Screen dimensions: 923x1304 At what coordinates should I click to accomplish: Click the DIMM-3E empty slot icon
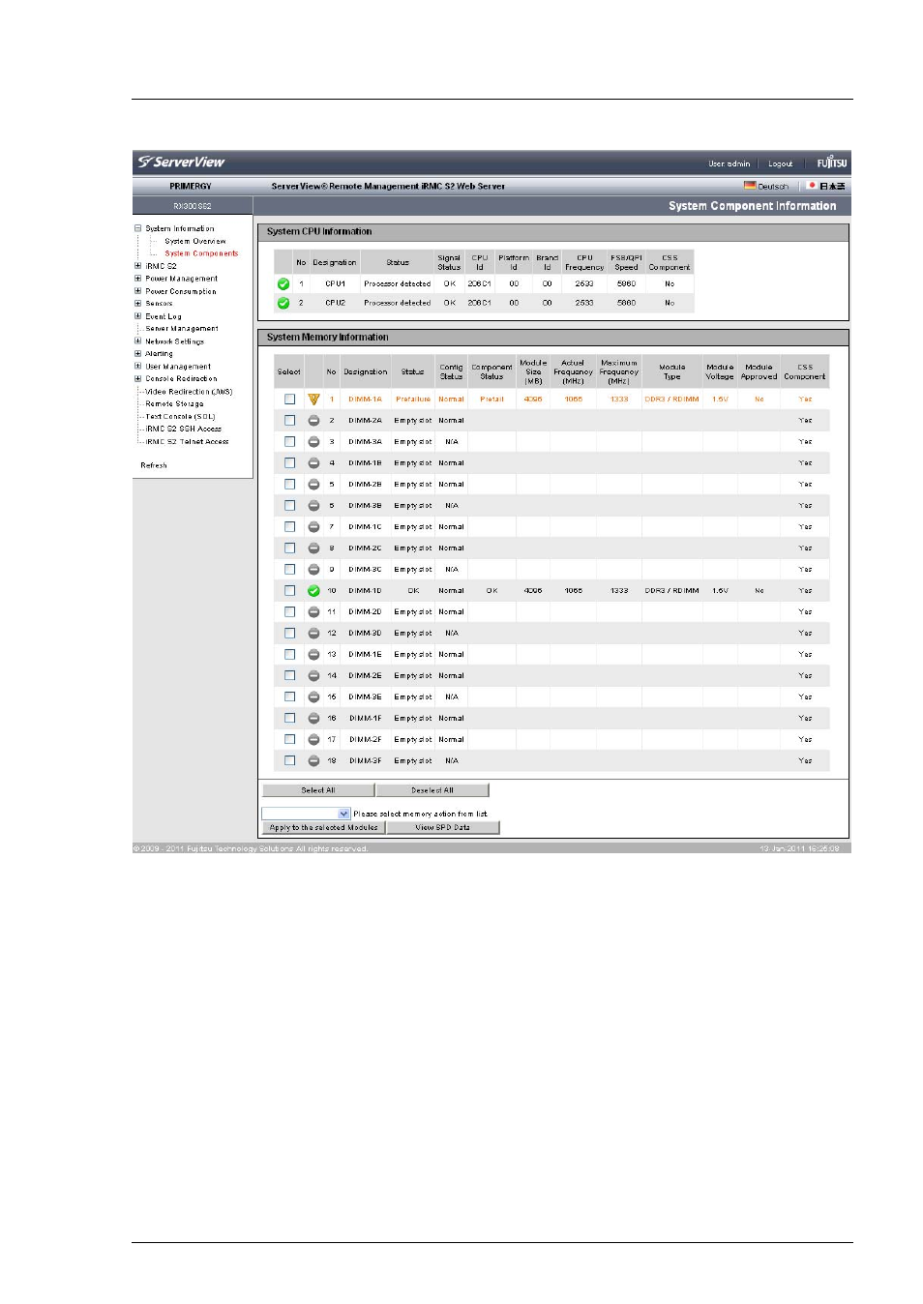(x=313, y=697)
